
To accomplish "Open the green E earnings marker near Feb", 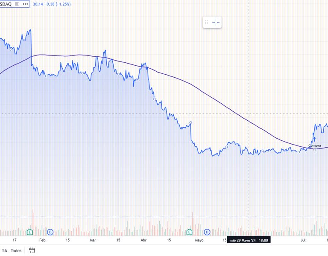I will 30,232.
